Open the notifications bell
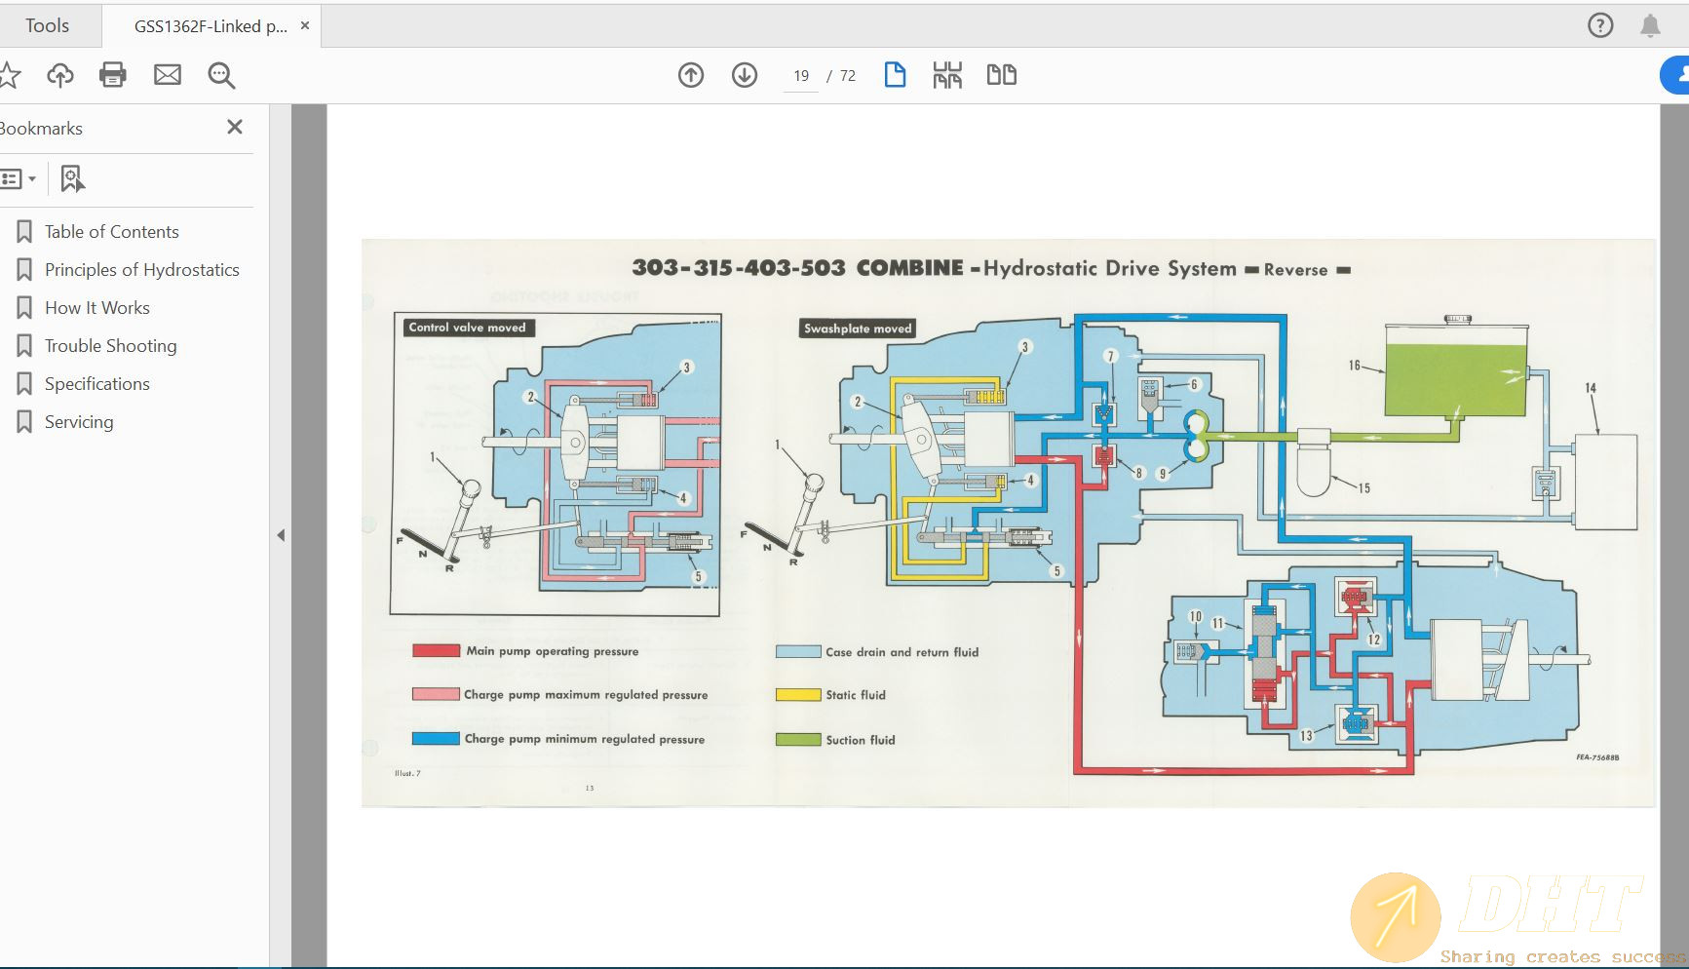This screenshot has width=1689, height=969. pos(1650,25)
